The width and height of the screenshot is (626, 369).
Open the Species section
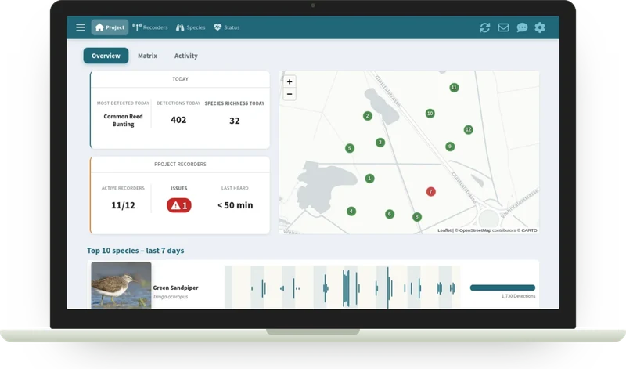(190, 27)
